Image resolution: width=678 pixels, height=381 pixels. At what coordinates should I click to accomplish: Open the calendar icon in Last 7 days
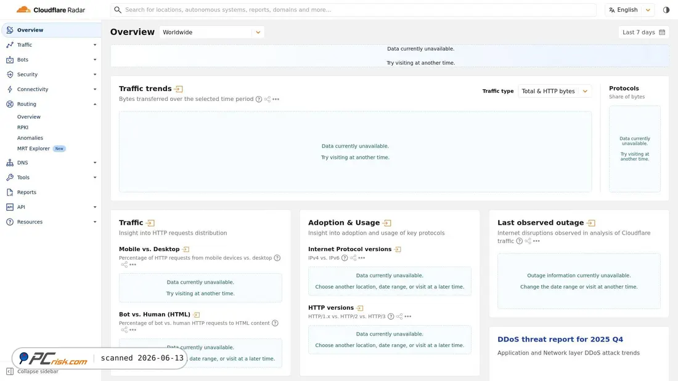pos(662,33)
